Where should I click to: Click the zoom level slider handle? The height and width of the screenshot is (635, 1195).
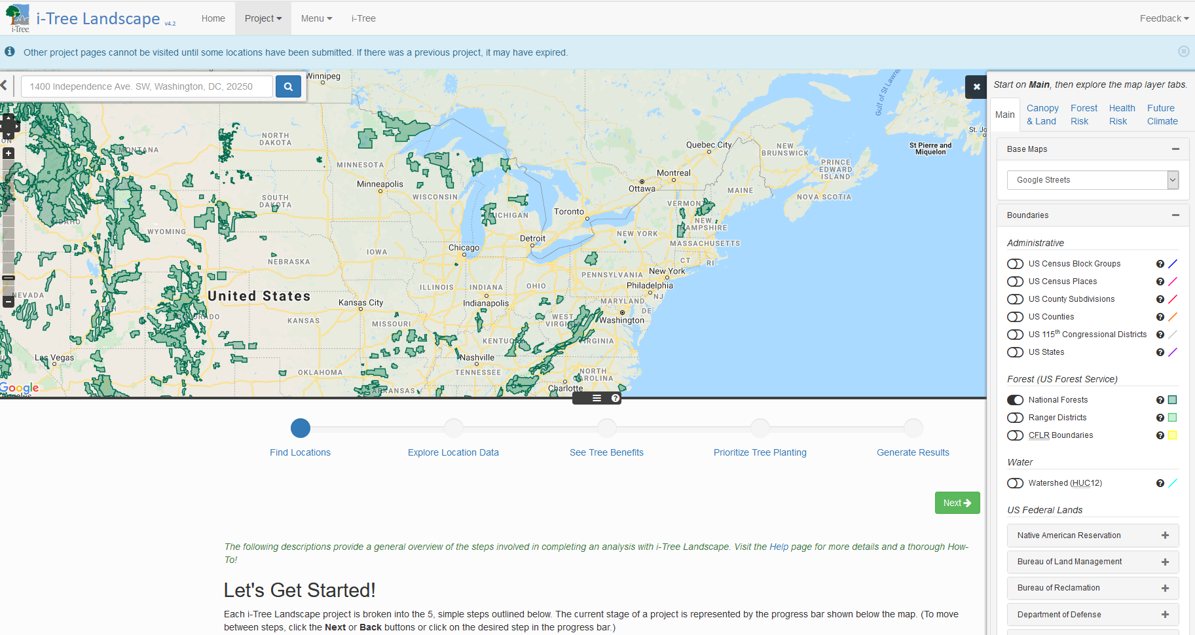(x=9, y=278)
